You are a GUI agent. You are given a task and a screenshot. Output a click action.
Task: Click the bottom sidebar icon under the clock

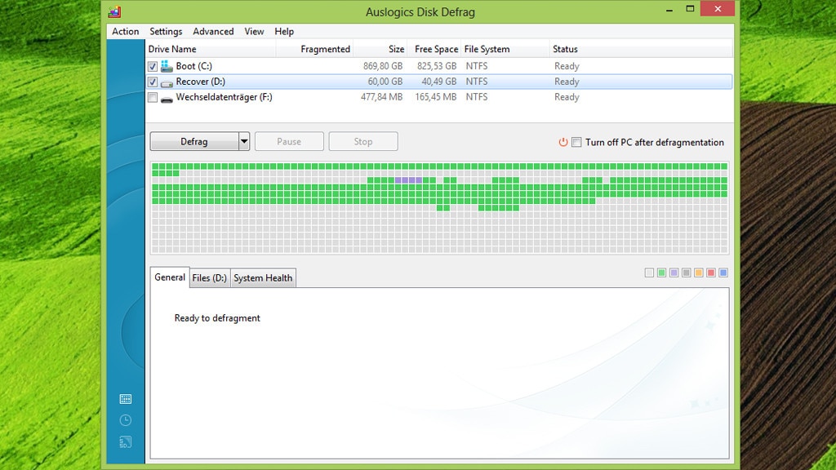click(125, 442)
